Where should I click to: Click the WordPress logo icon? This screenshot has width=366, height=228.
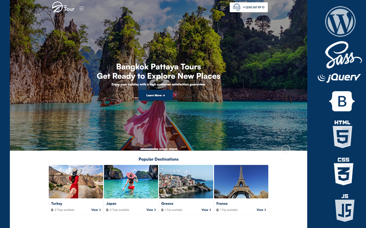point(340,21)
